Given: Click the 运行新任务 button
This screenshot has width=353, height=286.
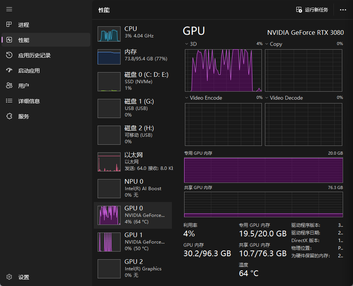Looking at the screenshot, I should (312, 10).
